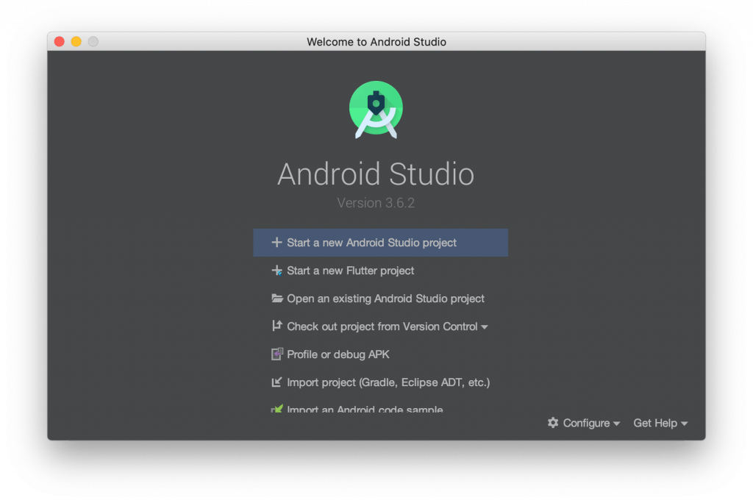This screenshot has height=503, width=753.
Task: Click the Android Studio title heading
Action: tap(376, 174)
